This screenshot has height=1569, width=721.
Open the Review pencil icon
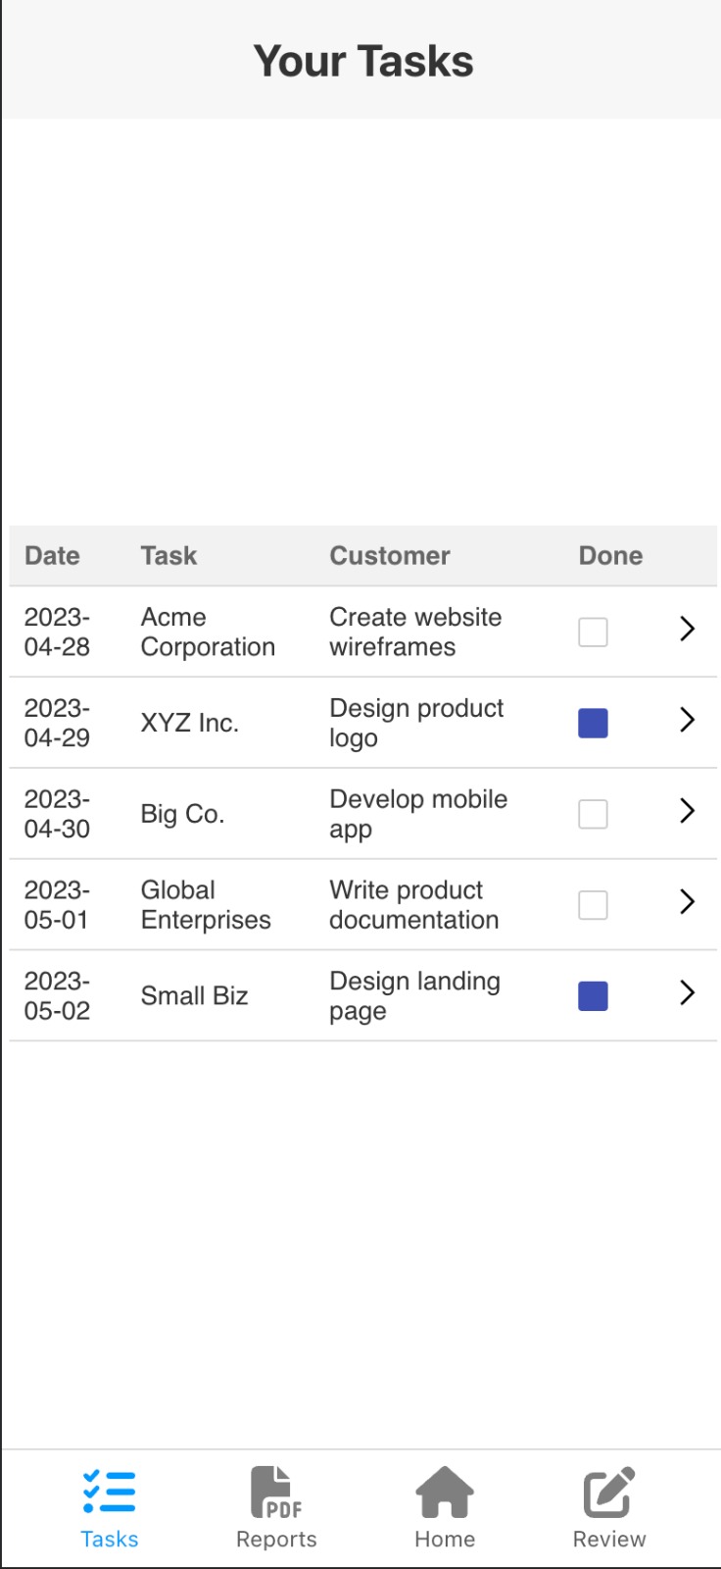609,1492
